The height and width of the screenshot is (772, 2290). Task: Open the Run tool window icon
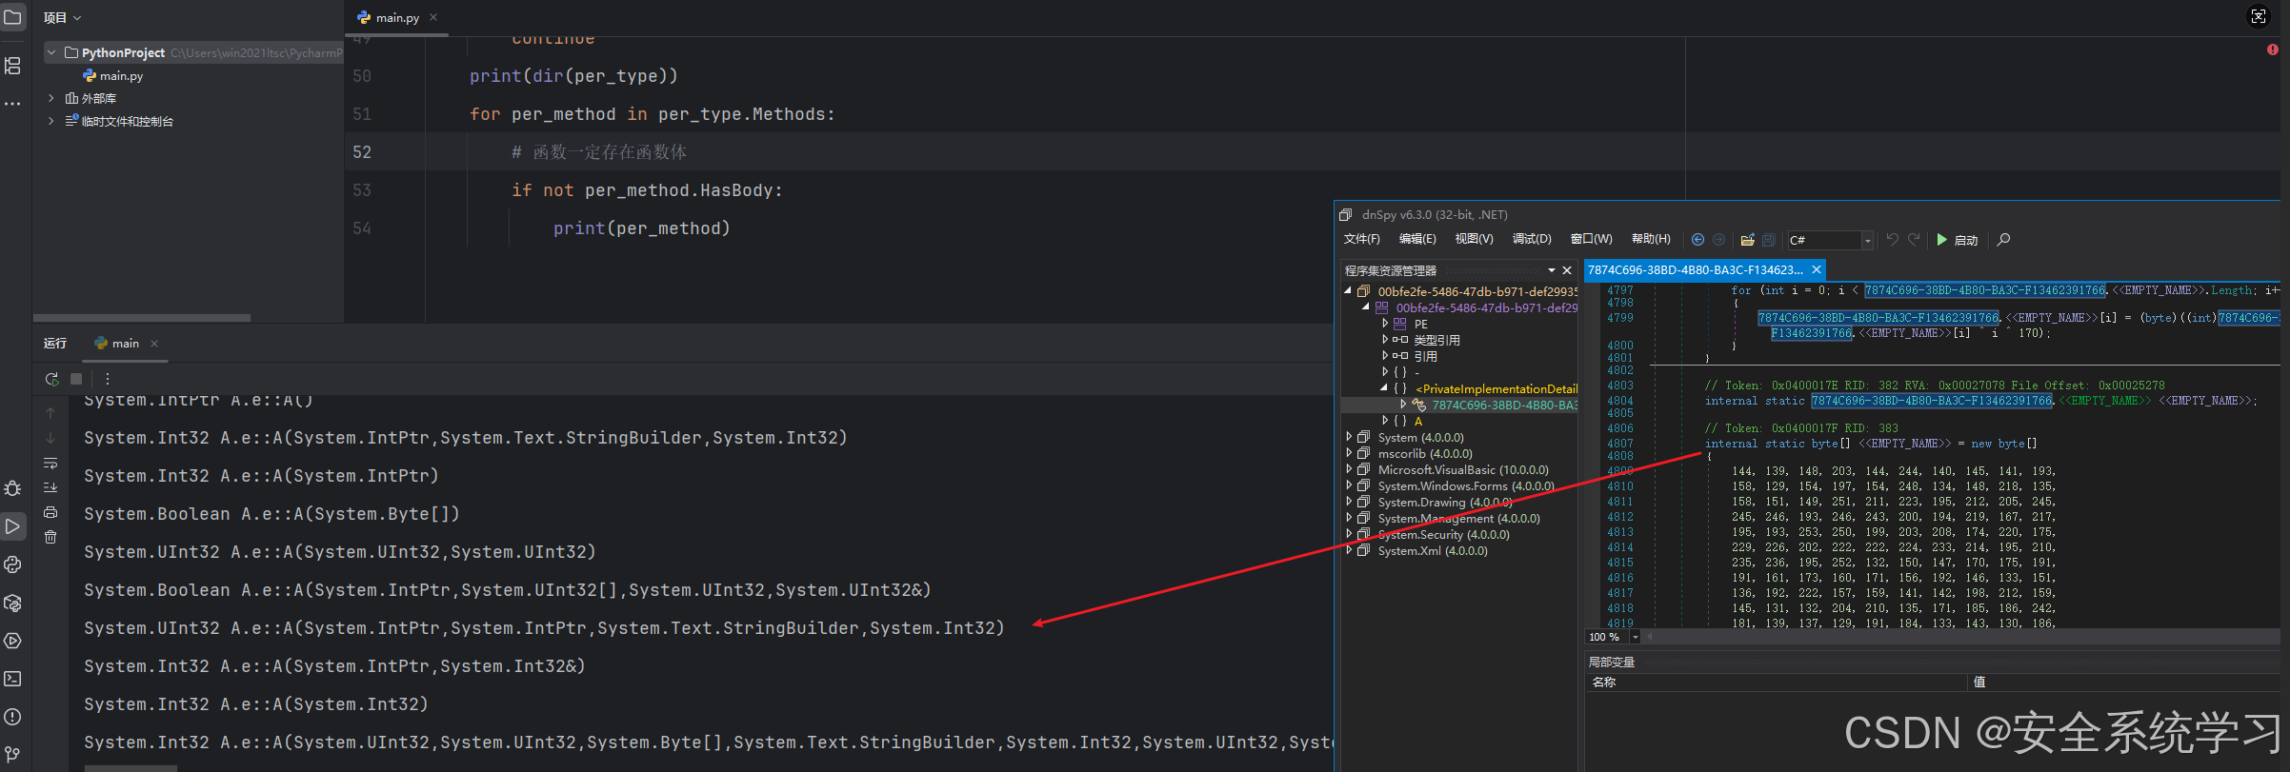point(12,526)
